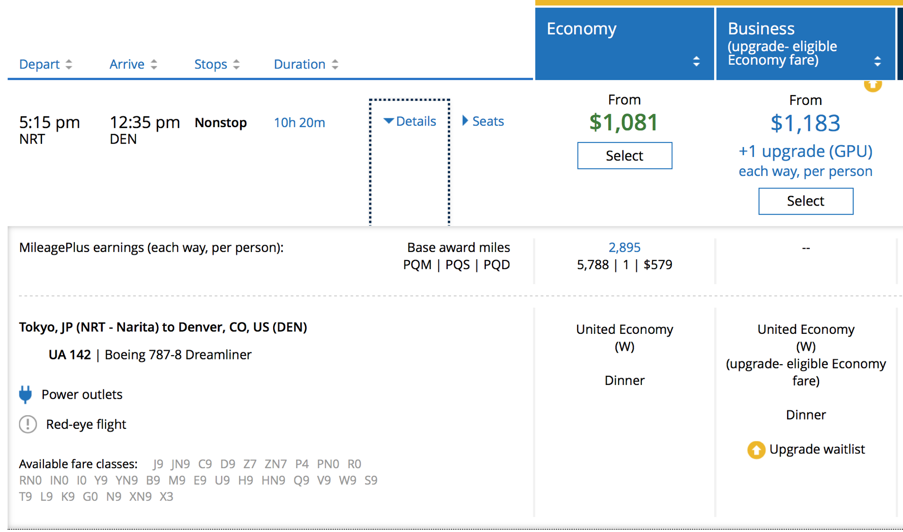Click the XN9 fare class

[x=141, y=497]
